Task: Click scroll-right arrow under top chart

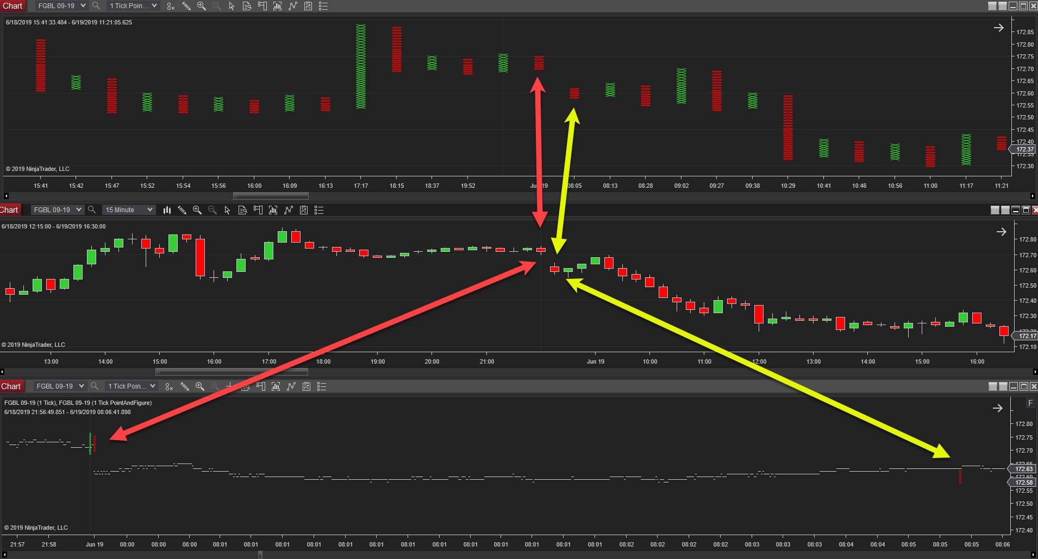Action: pyautogui.click(x=1033, y=196)
